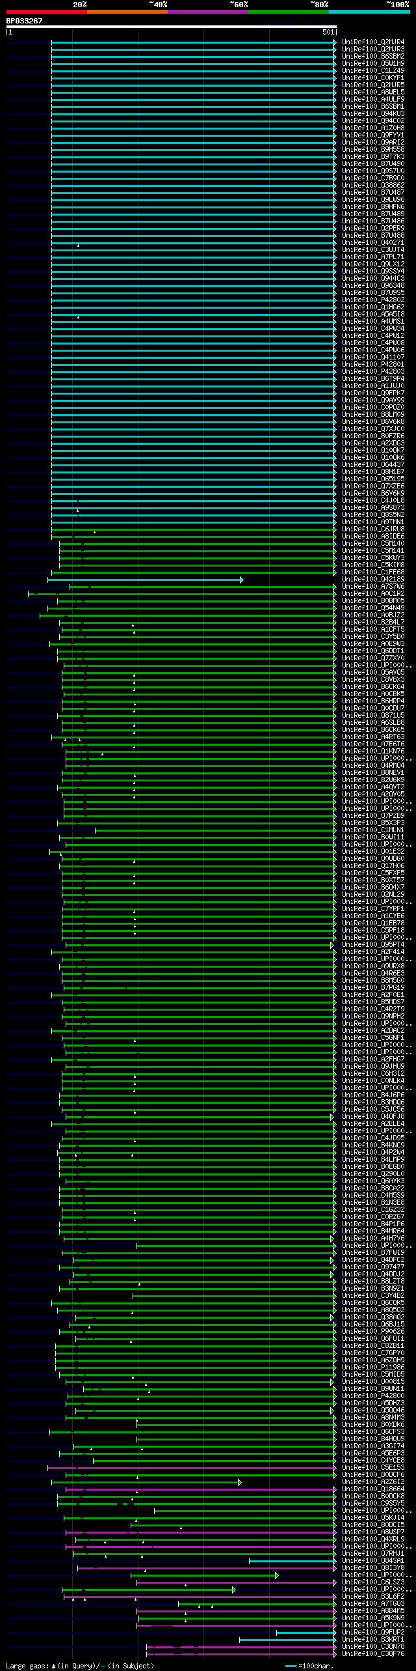The image size is (416, 1671).
Task: Click label UniRef100_C7B9C0
Action: (x=373, y=178)
